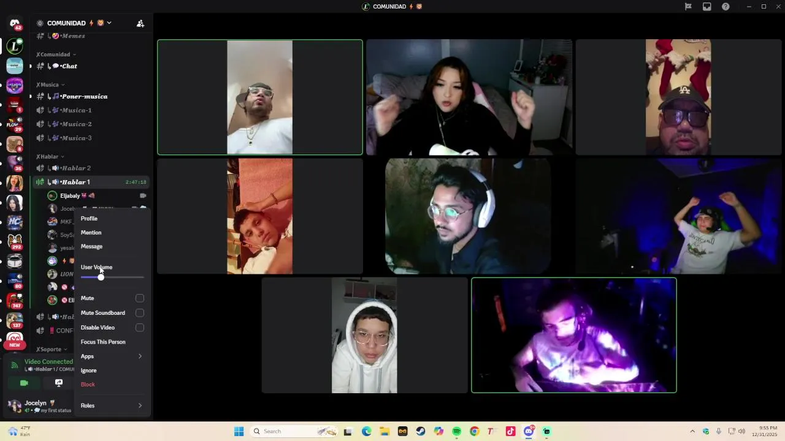
Task: Open Microsoft Edge from the taskbar
Action: click(366, 431)
